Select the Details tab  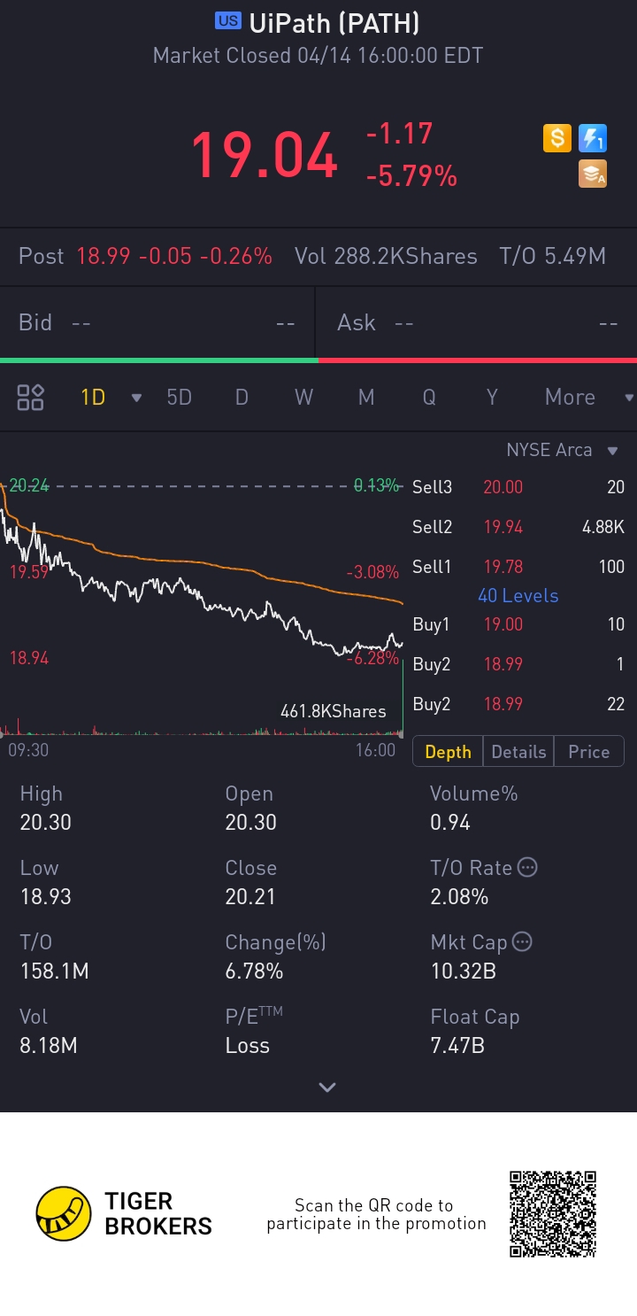518,752
